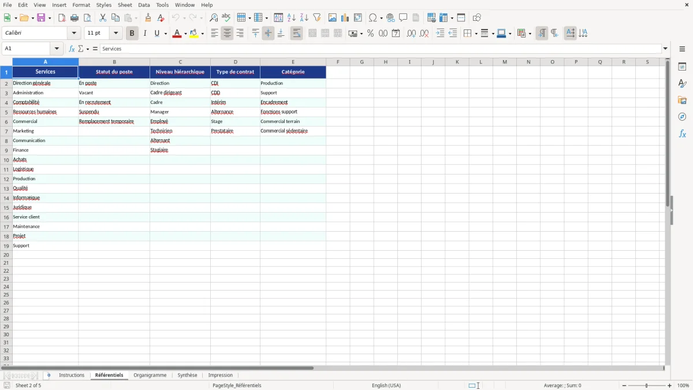
Task: Toggle print preview icon
Action: [x=87, y=18]
